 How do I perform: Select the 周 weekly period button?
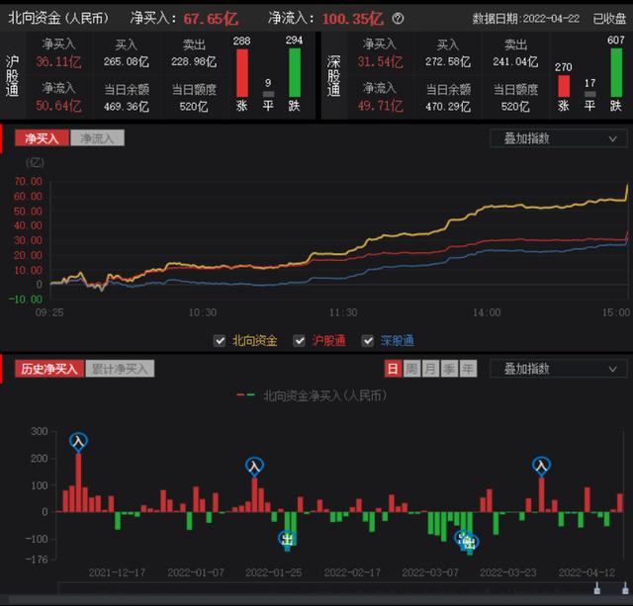(410, 369)
